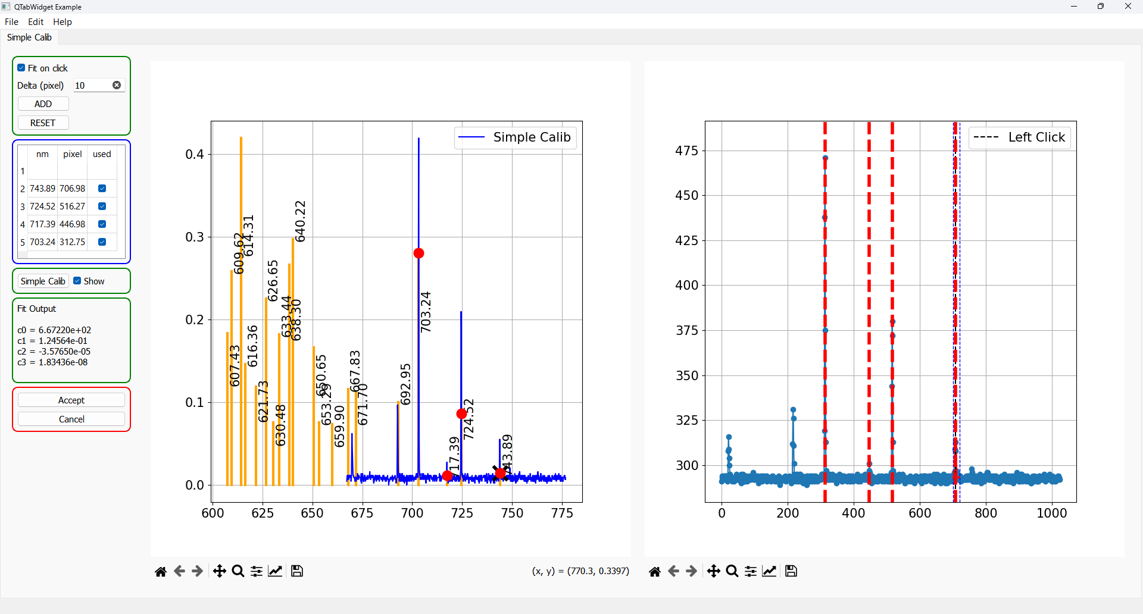Click red marker on 724.52 peak

pos(461,413)
